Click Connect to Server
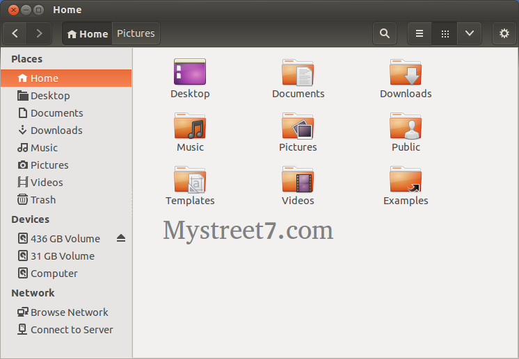 click(x=66, y=330)
